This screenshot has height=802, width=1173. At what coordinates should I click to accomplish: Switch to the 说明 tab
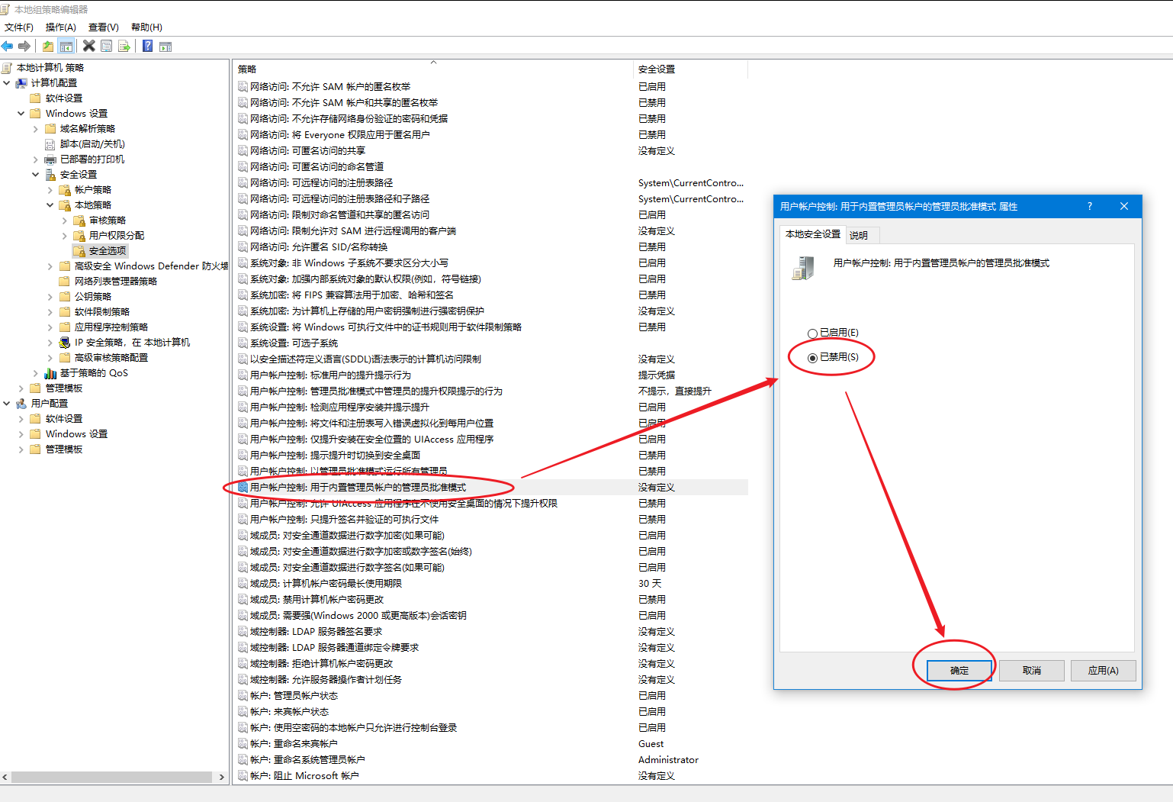click(x=859, y=235)
